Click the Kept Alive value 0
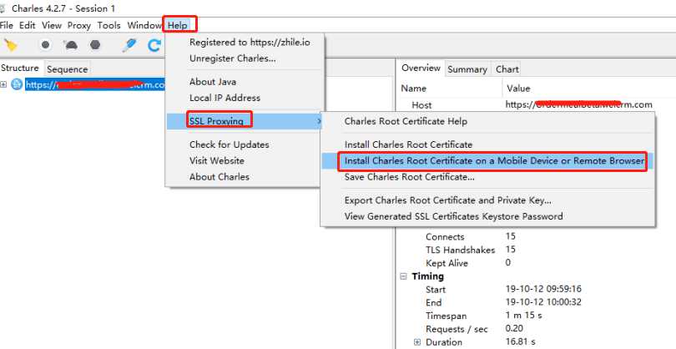Screen dimensions: 676x349 pyautogui.click(x=508, y=263)
